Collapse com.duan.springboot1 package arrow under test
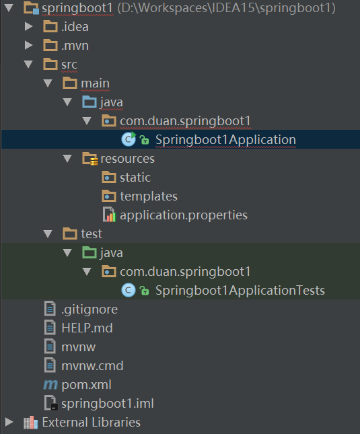This screenshot has height=434, width=360. [x=87, y=271]
